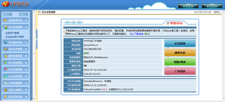The width and height of the screenshot is (225, 102).
Task: Click the 供求信息管理 colored balls icon
Action: pyautogui.click(x=6, y=69)
